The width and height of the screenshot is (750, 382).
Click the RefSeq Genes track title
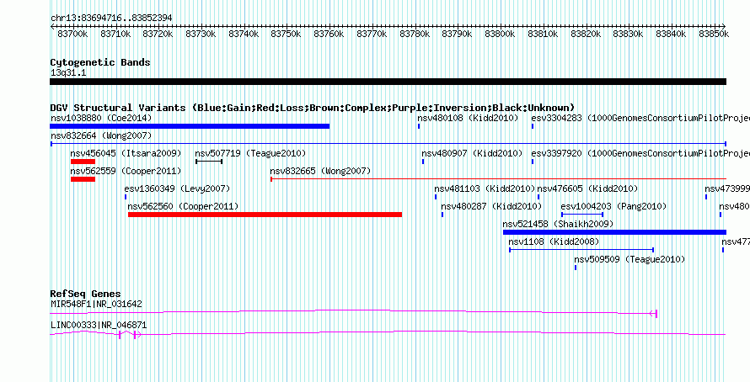click(x=86, y=294)
